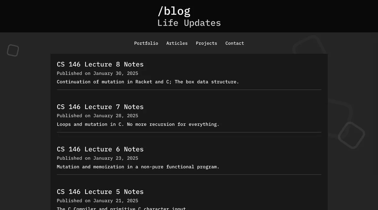Image resolution: width=378 pixels, height=210 pixels.
Task: Open the Projects navigation link
Action: (x=206, y=43)
